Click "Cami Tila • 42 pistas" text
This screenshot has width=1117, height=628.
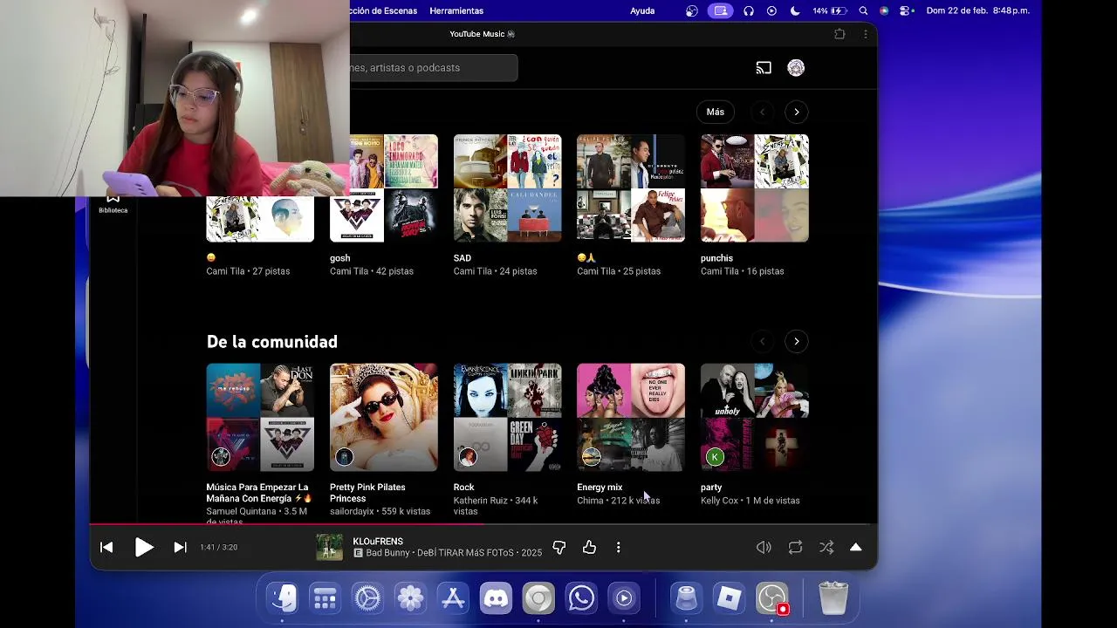tap(372, 271)
